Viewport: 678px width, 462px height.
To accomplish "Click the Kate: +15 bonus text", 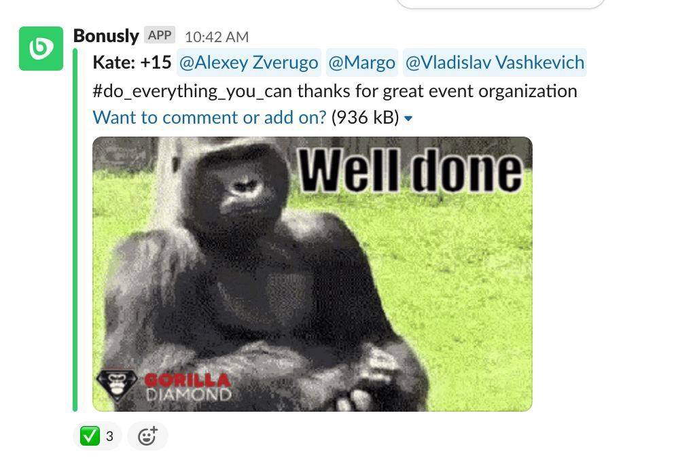I will pos(132,63).
